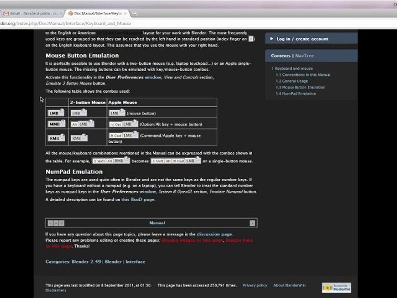Click the accessed 250,791 times text
This screenshot has height=298, width=397.
[197, 285]
